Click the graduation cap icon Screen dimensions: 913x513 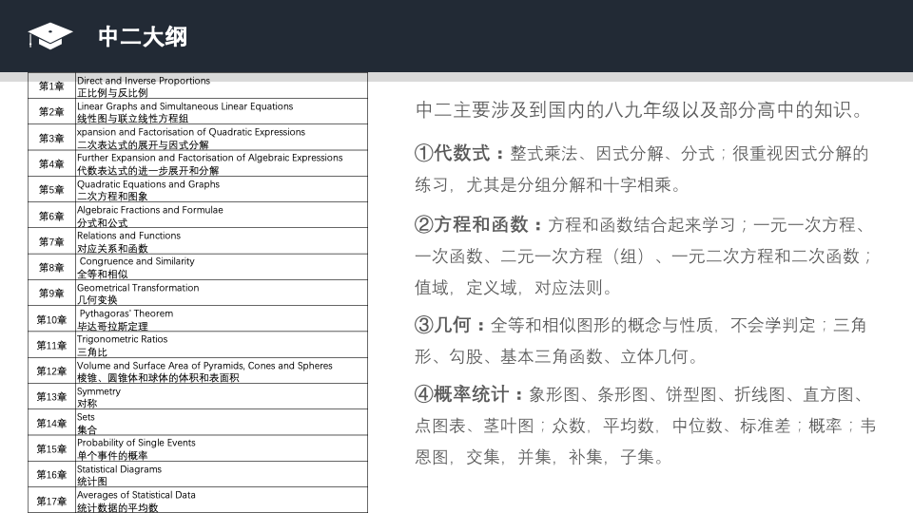point(50,36)
